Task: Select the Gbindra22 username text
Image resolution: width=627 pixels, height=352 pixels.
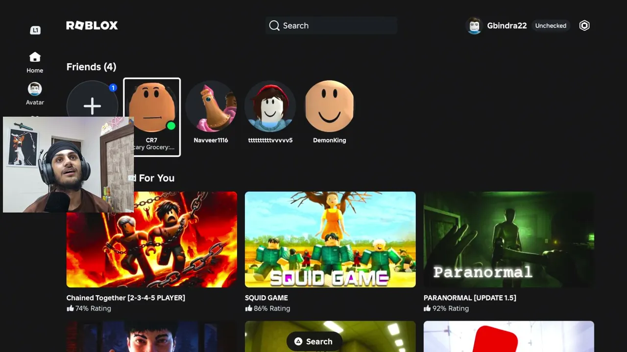Action: tap(507, 25)
